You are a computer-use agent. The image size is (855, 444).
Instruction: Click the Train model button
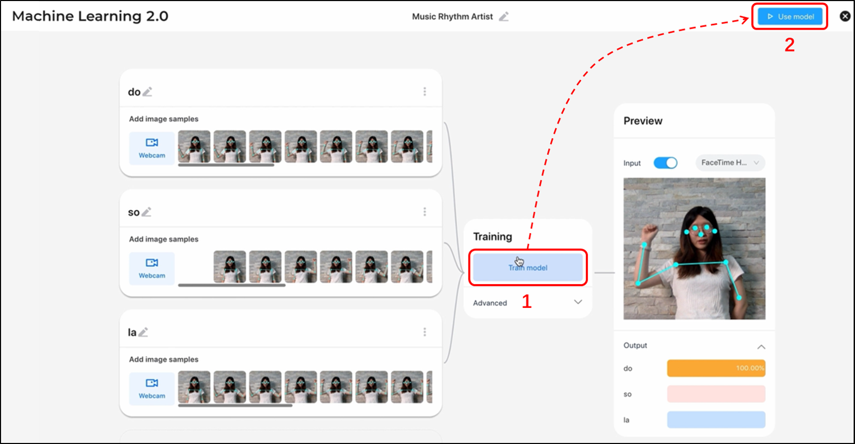(528, 267)
